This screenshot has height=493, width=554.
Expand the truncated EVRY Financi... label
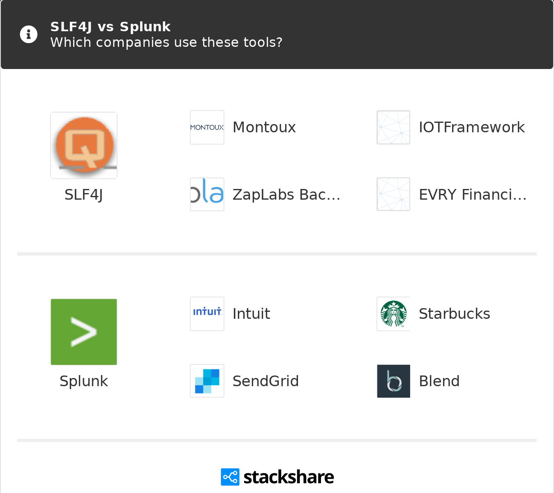coord(473,194)
